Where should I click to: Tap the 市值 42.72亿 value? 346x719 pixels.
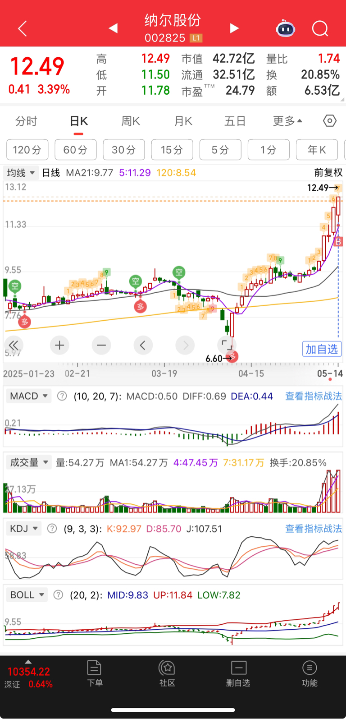(234, 59)
